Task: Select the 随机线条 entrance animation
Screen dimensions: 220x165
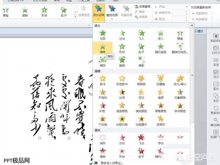Action: (x=161, y=48)
